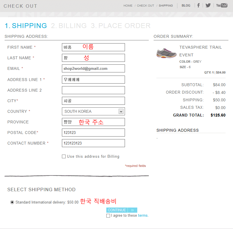The image size is (233, 229).
Task: Open the YouTube icon link
Action: click(222, 5)
